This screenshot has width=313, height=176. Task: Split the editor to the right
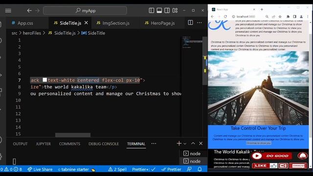tap(190, 22)
